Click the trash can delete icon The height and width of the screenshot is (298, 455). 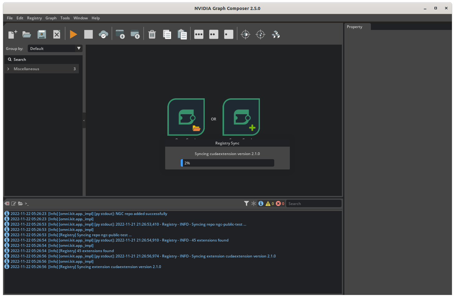point(152,34)
